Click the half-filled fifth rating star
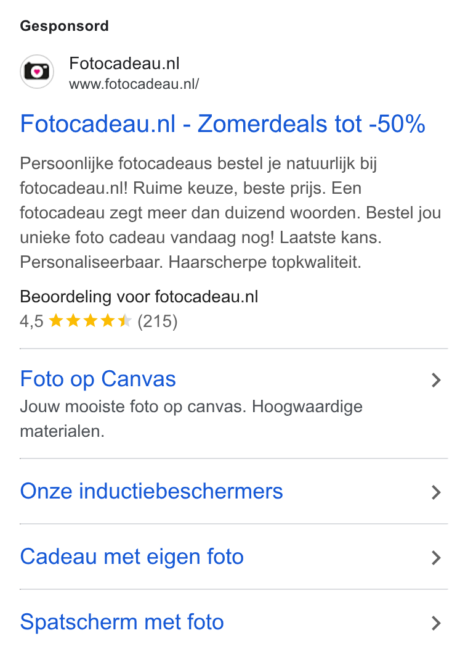The height and width of the screenshot is (654, 468). [x=124, y=321]
